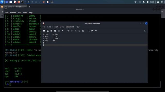The width and height of the screenshot is (165, 92).
Task: Open a new browser tab with plus
Action: [x=29, y=7]
